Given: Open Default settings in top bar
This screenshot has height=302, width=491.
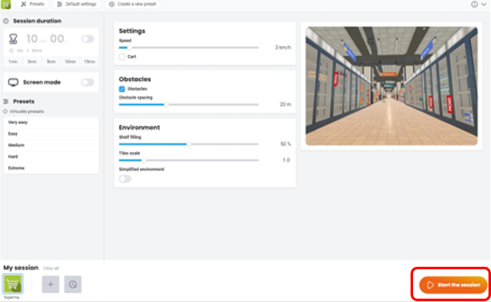Looking at the screenshot, I should pos(77,4).
